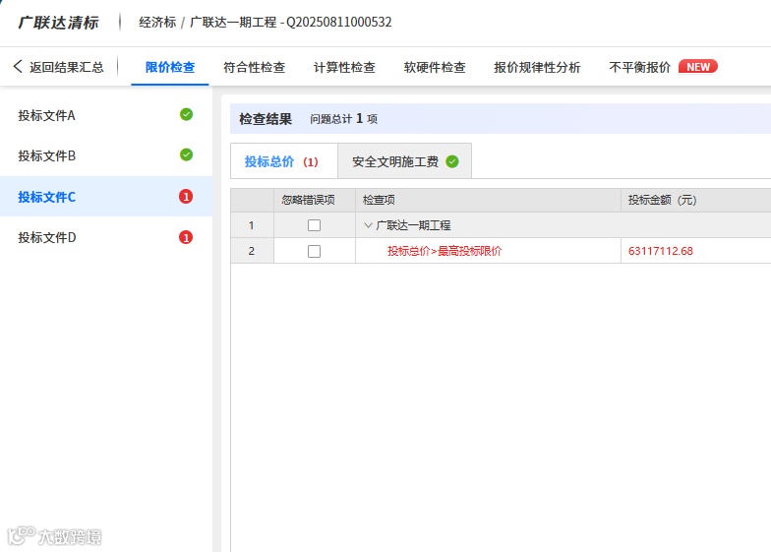
Task: Switch to 软硬件检查 tab
Action: coord(435,67)
